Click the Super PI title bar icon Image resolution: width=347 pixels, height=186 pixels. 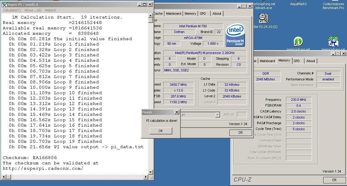pos(4,4)
